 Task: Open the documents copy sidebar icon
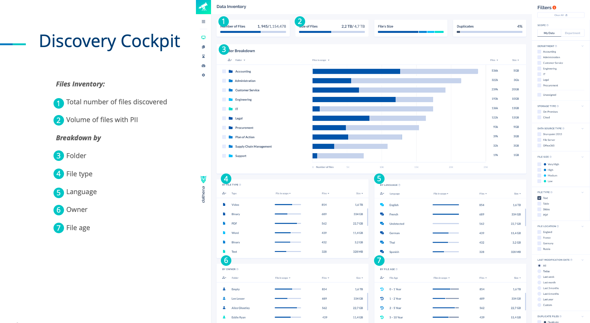coord(203,47)
